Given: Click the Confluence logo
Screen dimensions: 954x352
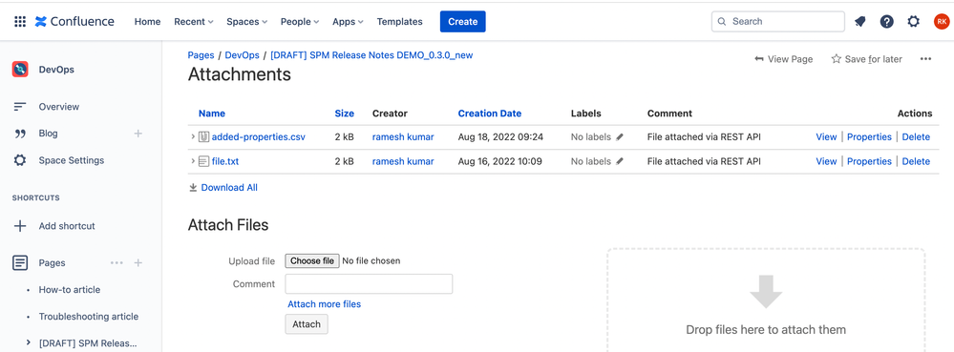Looking at the screenshot, I should click(74, 21).
